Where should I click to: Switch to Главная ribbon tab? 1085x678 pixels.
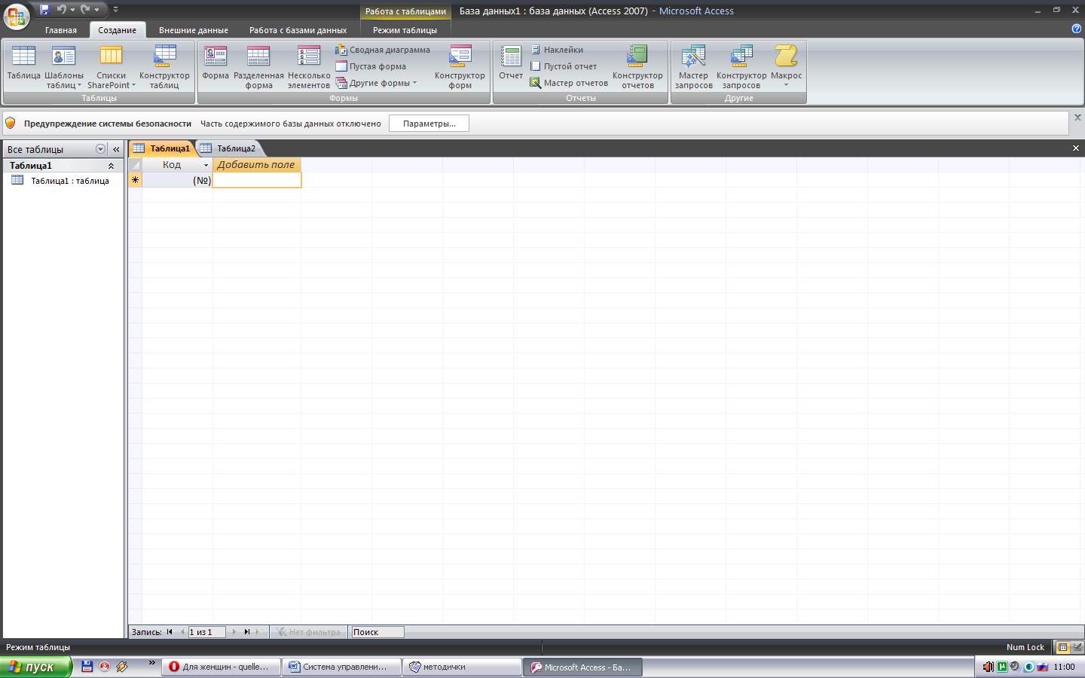61,30
